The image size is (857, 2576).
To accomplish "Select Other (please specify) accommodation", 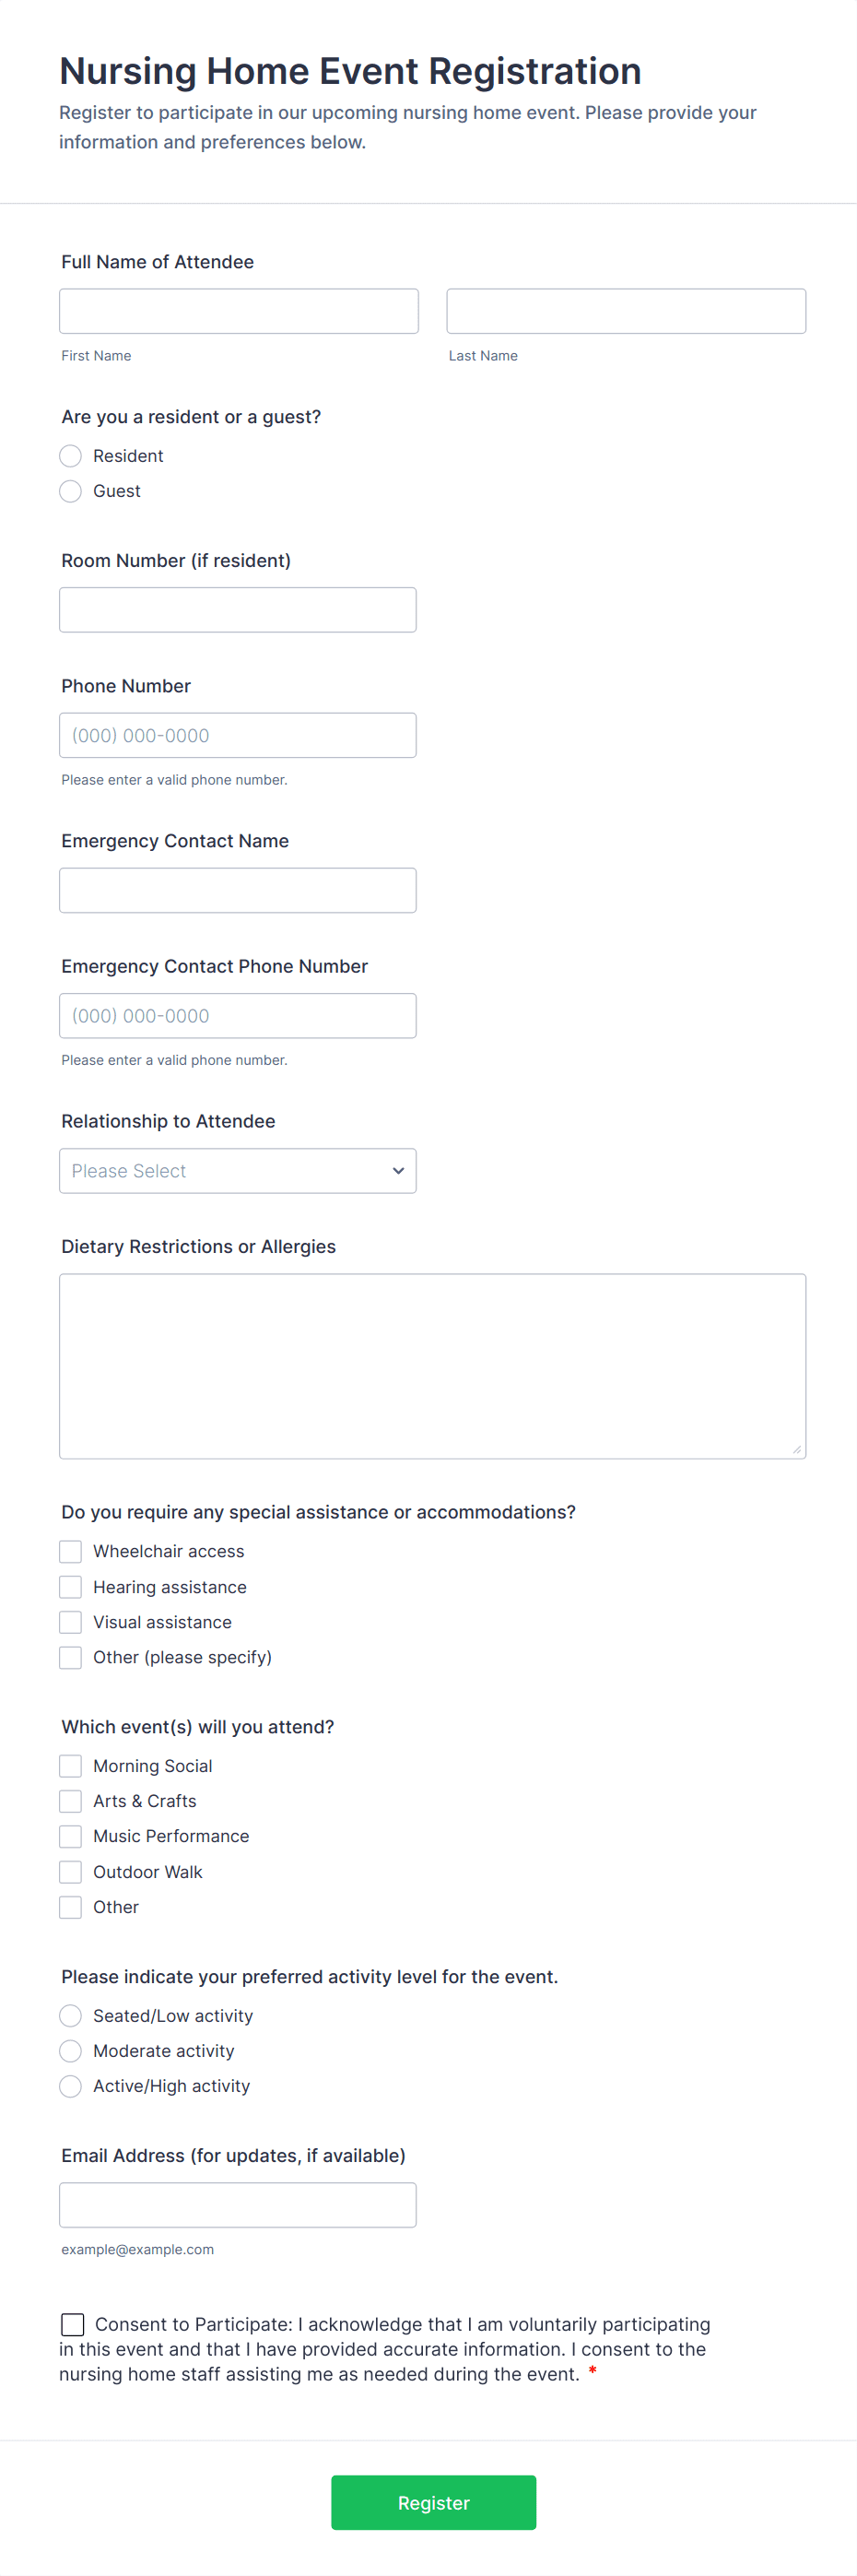I will point(70,1657).
